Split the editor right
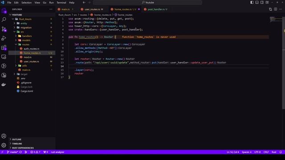The width and height of the screenshot is (285, 160). [276, 9]
